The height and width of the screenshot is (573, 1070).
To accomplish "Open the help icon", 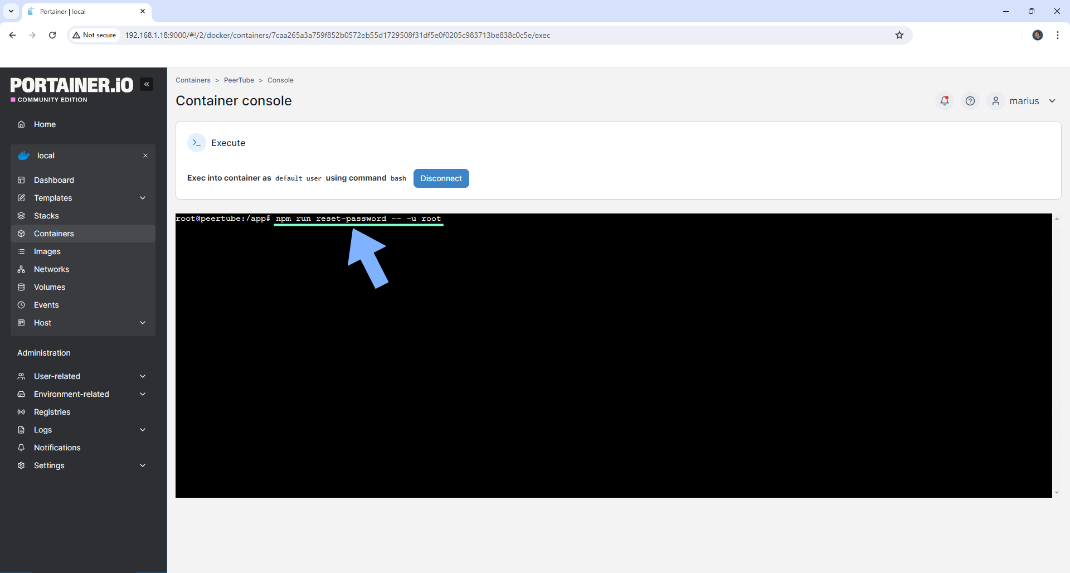I will 970,101.
